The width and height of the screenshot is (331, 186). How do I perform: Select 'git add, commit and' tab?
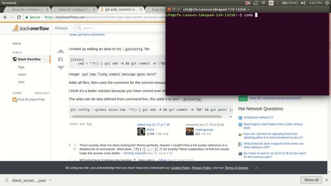tap(121, 9)
